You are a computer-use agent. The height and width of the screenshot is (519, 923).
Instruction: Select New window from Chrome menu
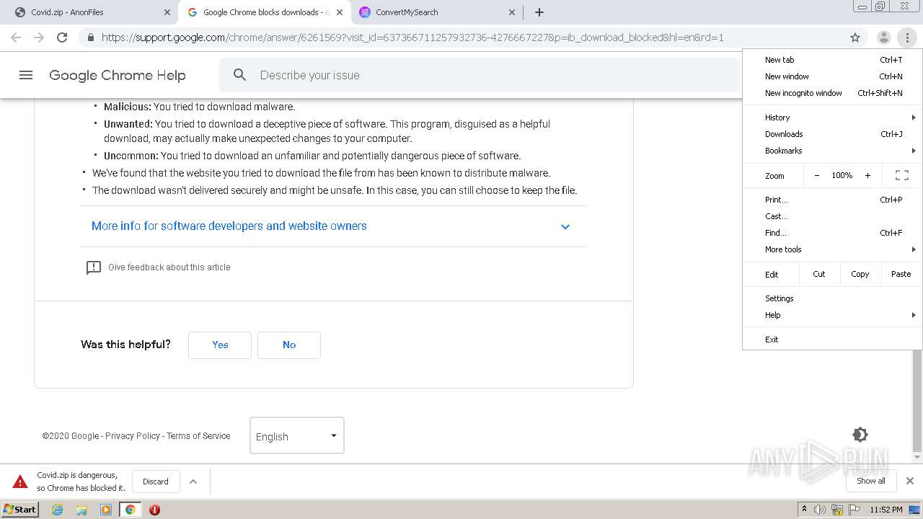(x=833, y=76)
